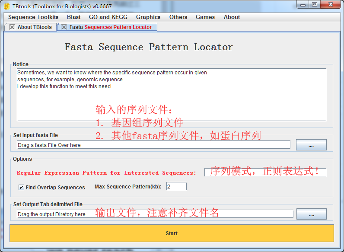Click the "Max Sequence Pattern(kb):" label
This screenshot has width=344, height=252.
128,187
